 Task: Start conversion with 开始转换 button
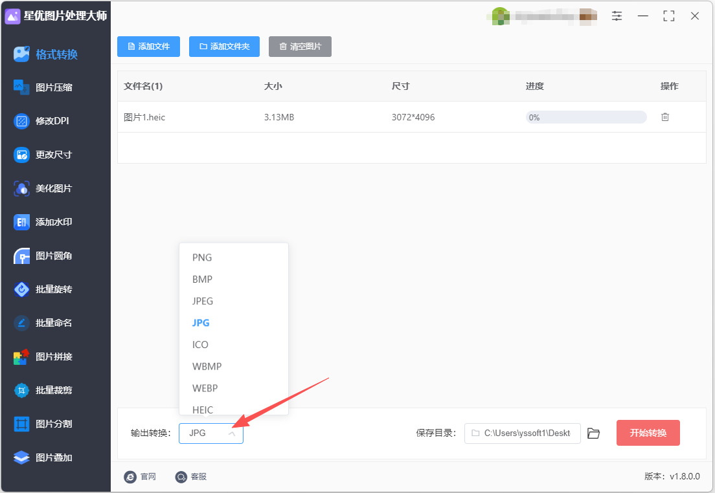pyautogui.click(x=648, y=433)
